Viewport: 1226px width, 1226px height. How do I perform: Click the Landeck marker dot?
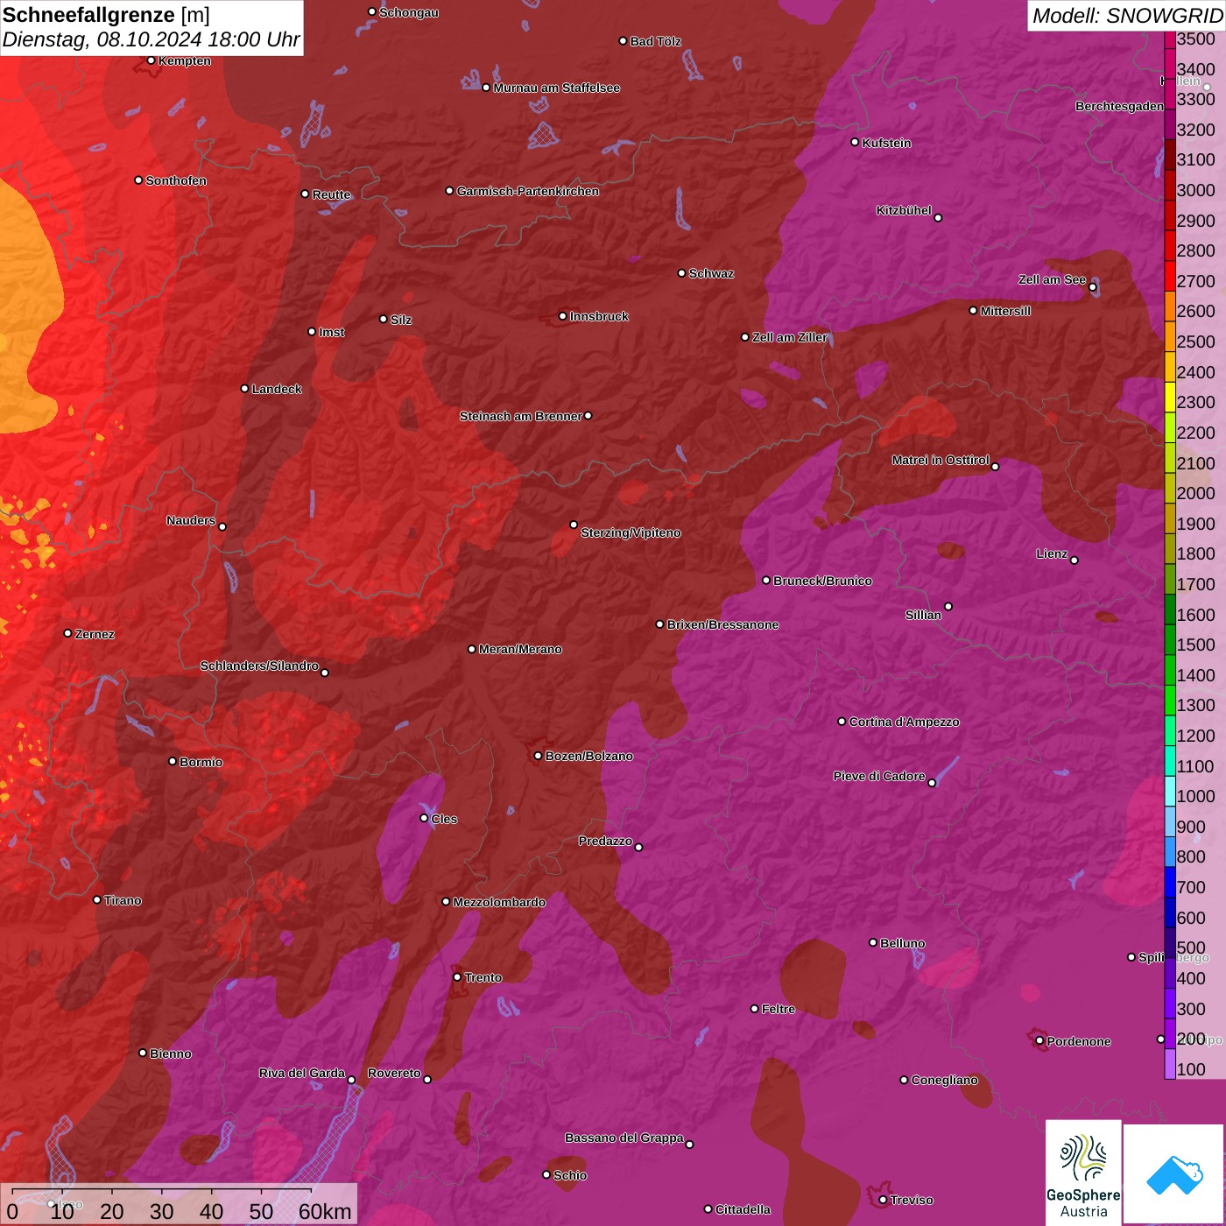tap(245, 389)
